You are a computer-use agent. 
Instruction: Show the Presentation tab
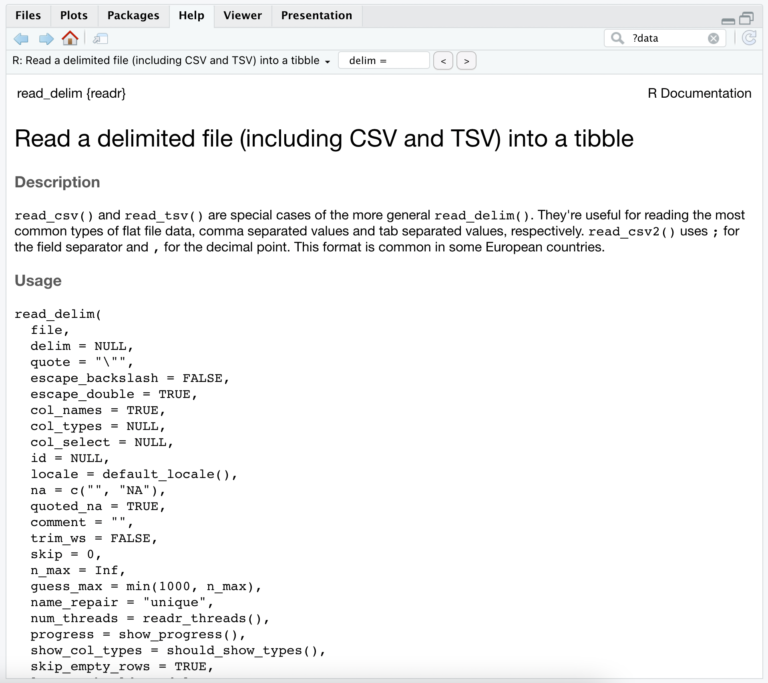[316, 16]
